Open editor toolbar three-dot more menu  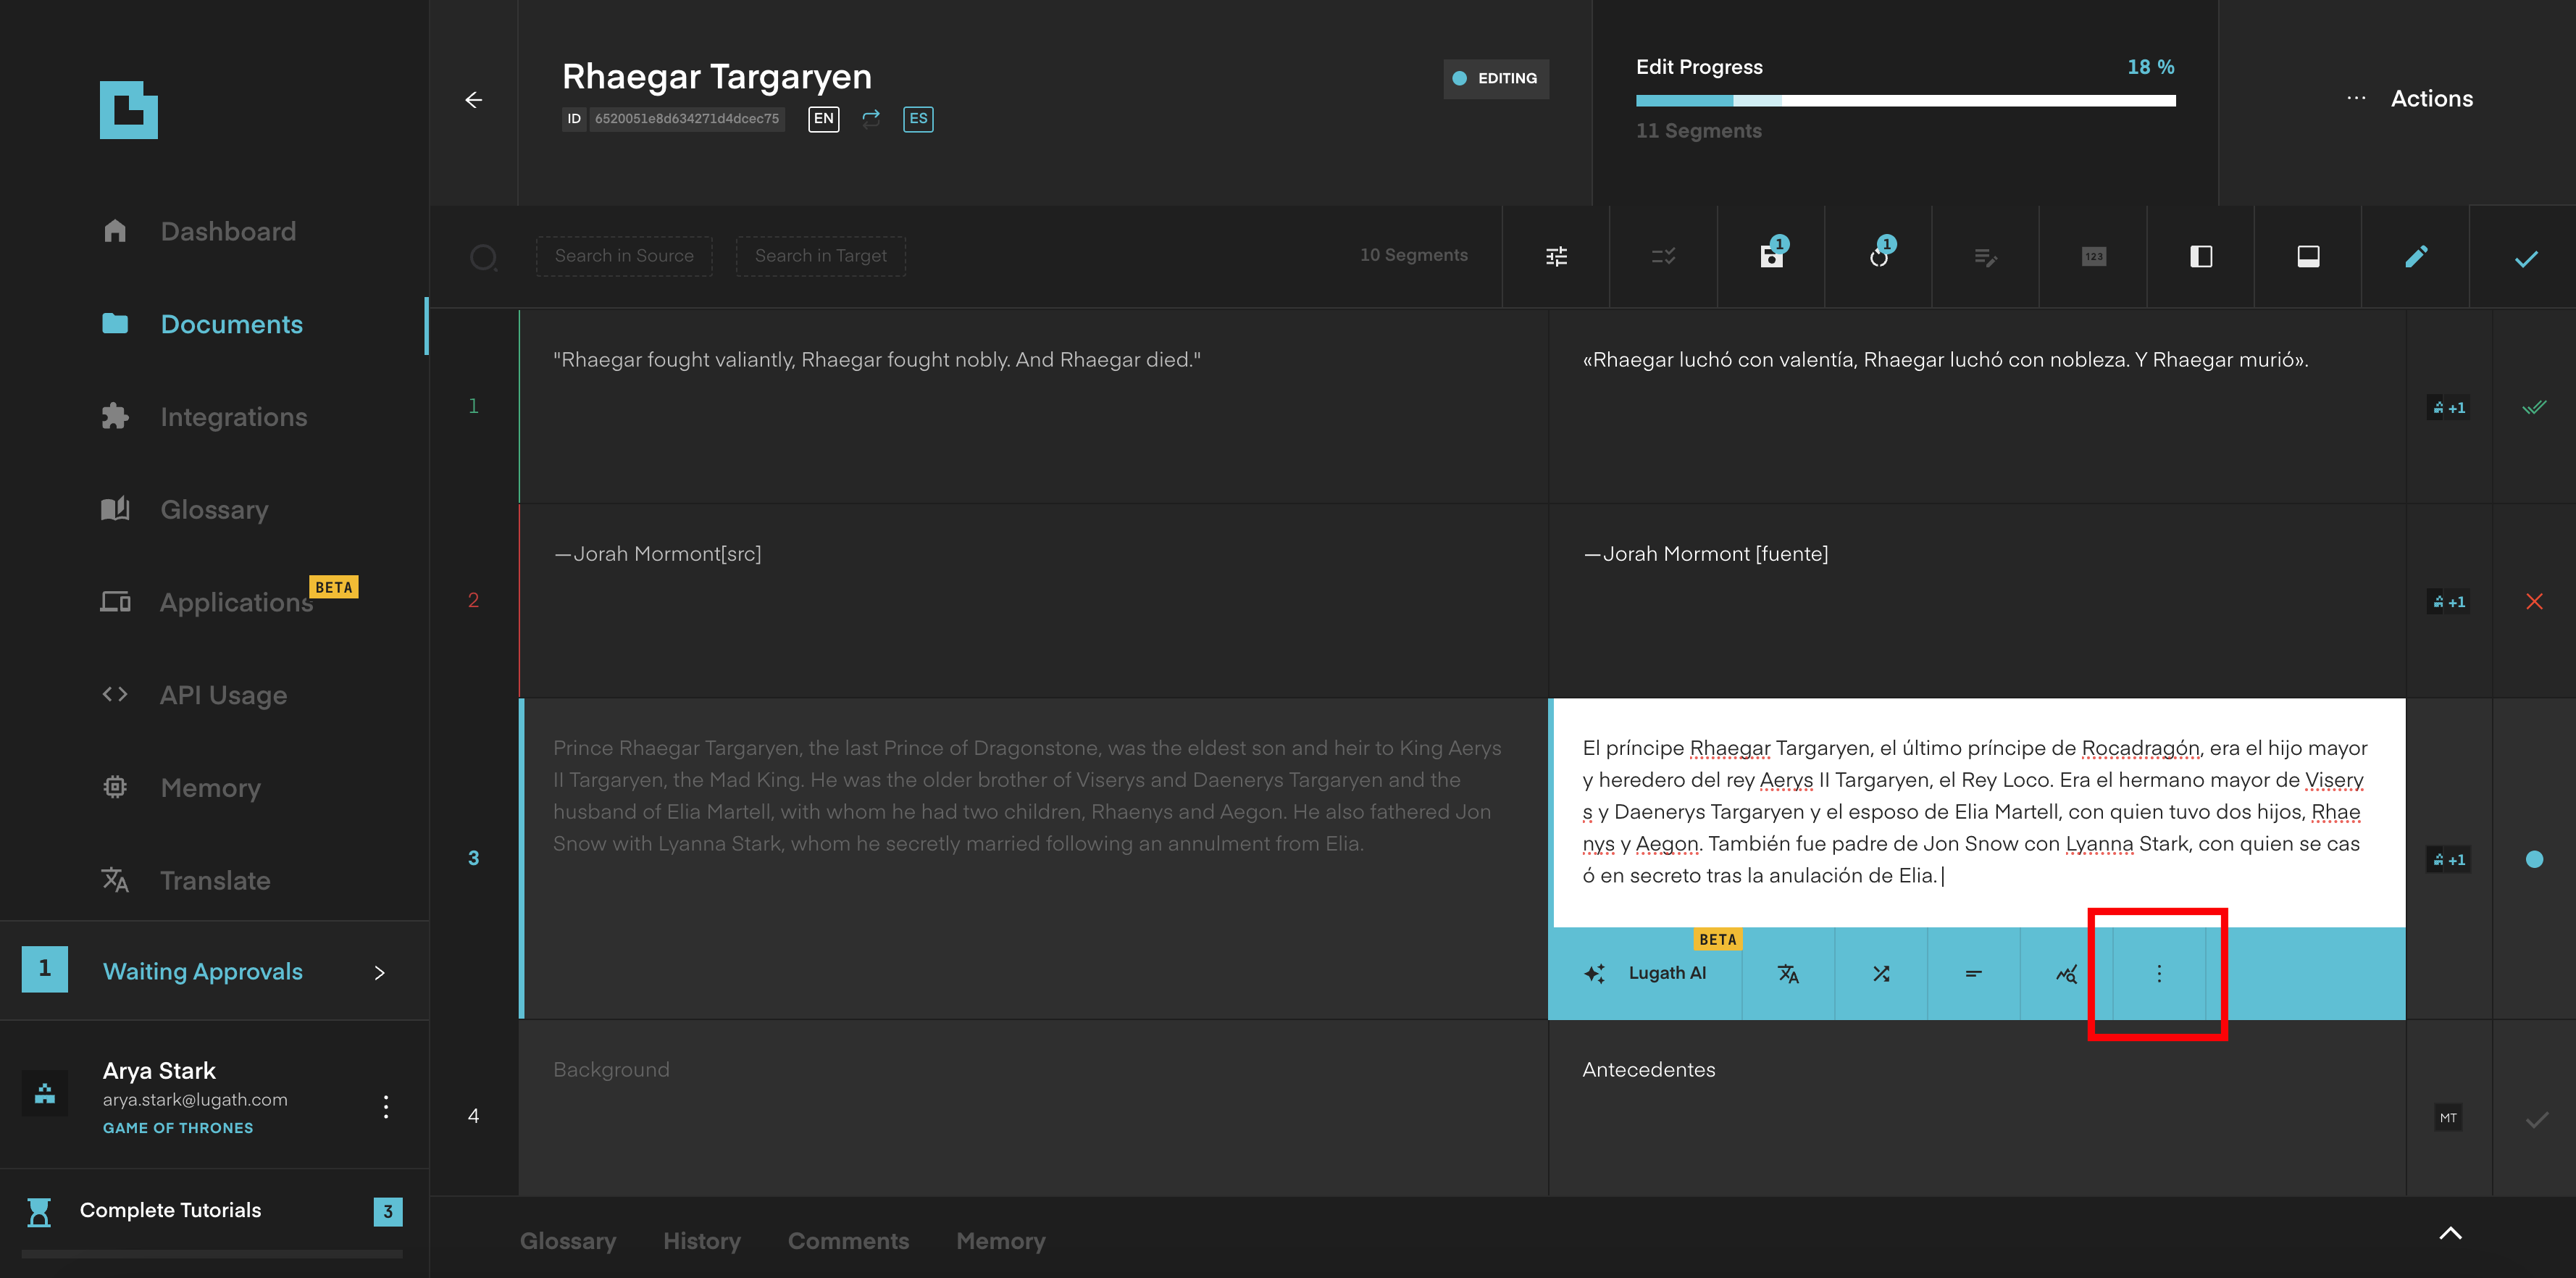(x=2159, y=973)
